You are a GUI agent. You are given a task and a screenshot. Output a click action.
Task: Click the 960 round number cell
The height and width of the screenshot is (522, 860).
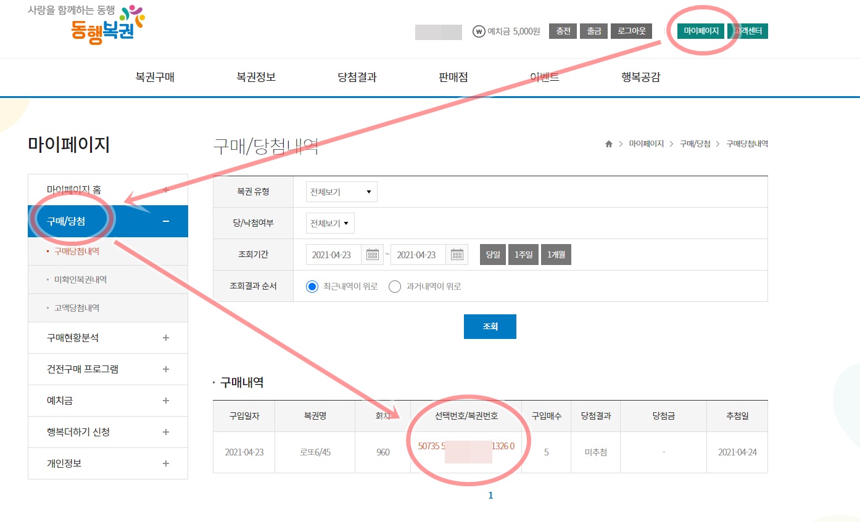coord(382,452)
